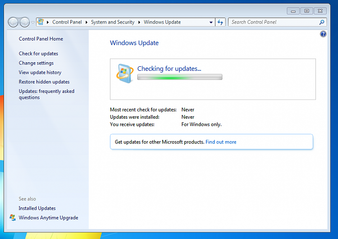Image resolution: width=338 pixels, height=239 pixels.
Task: Click 'You receive updates:' label
Action: (x=132, y=124)
